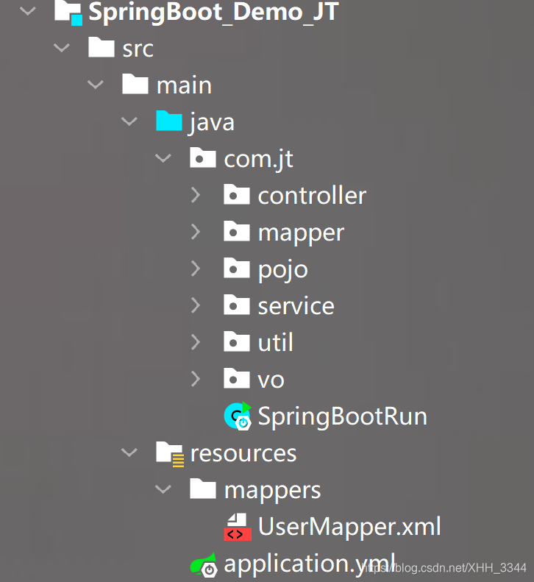Click the application.yml Spring config icon
Screen dimensions: 534x582
(x=204, y=564)
